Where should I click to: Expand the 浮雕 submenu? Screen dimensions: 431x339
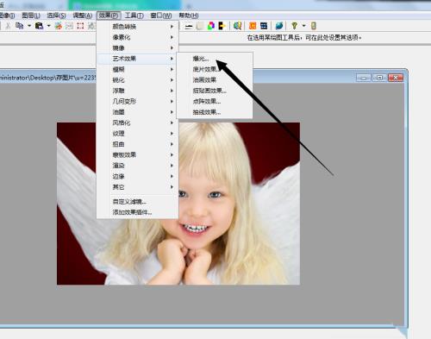[x=137, y=91]
